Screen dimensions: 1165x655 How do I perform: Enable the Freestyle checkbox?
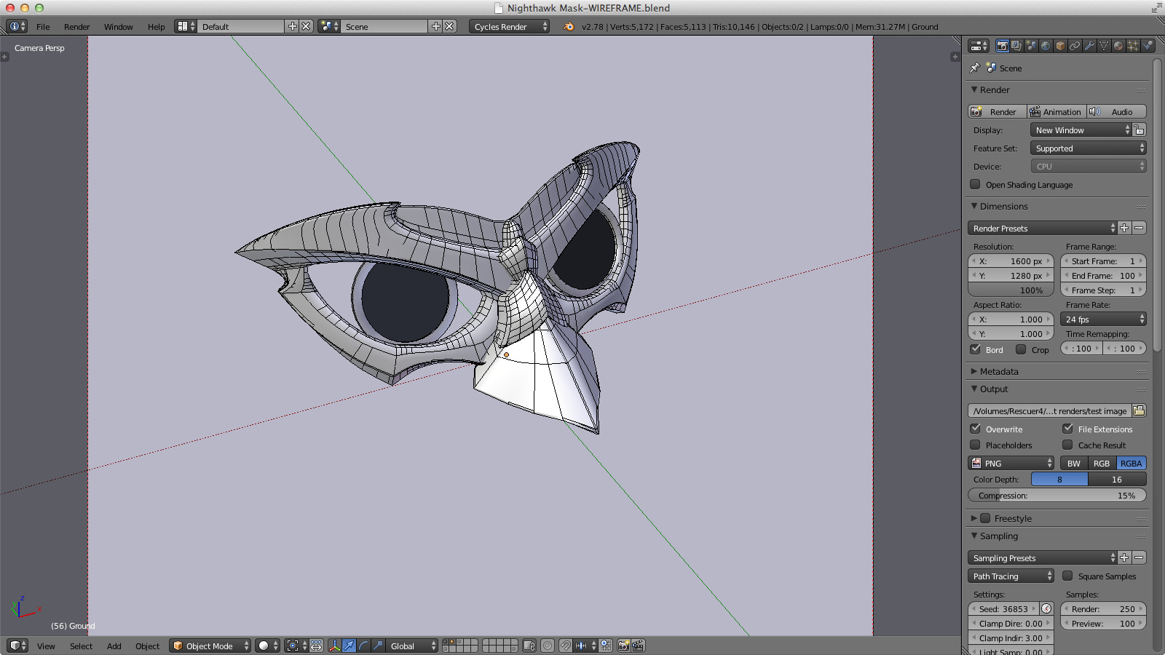pyautogui.click(x=985, y=518)
